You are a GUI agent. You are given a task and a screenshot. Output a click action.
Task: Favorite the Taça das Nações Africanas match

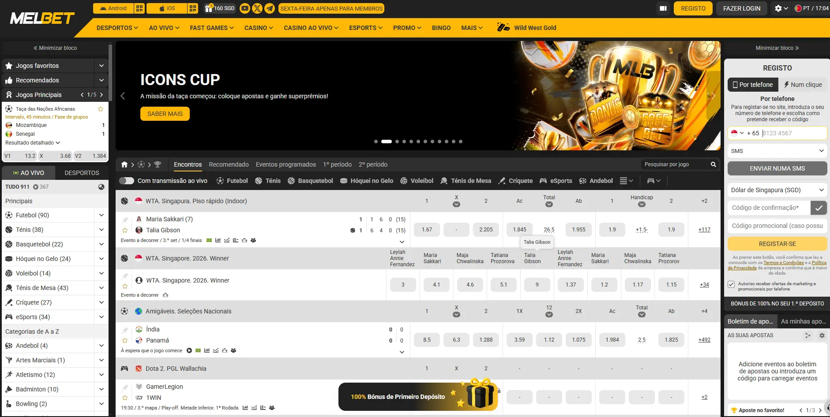pos(101,109)
